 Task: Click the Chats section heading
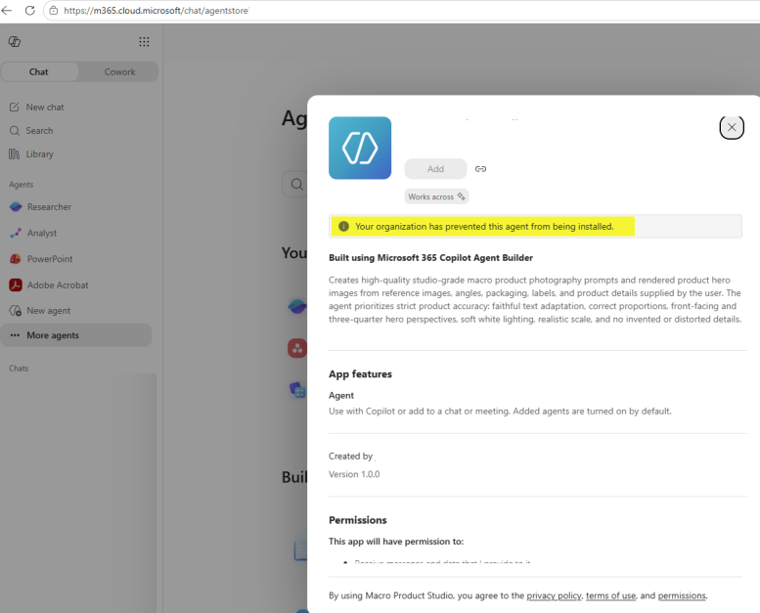(19, 369)
